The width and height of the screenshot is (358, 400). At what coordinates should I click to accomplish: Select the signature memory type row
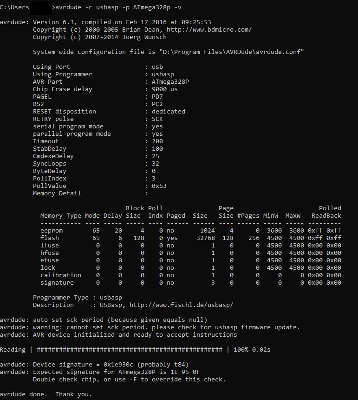tap(57, 283)
